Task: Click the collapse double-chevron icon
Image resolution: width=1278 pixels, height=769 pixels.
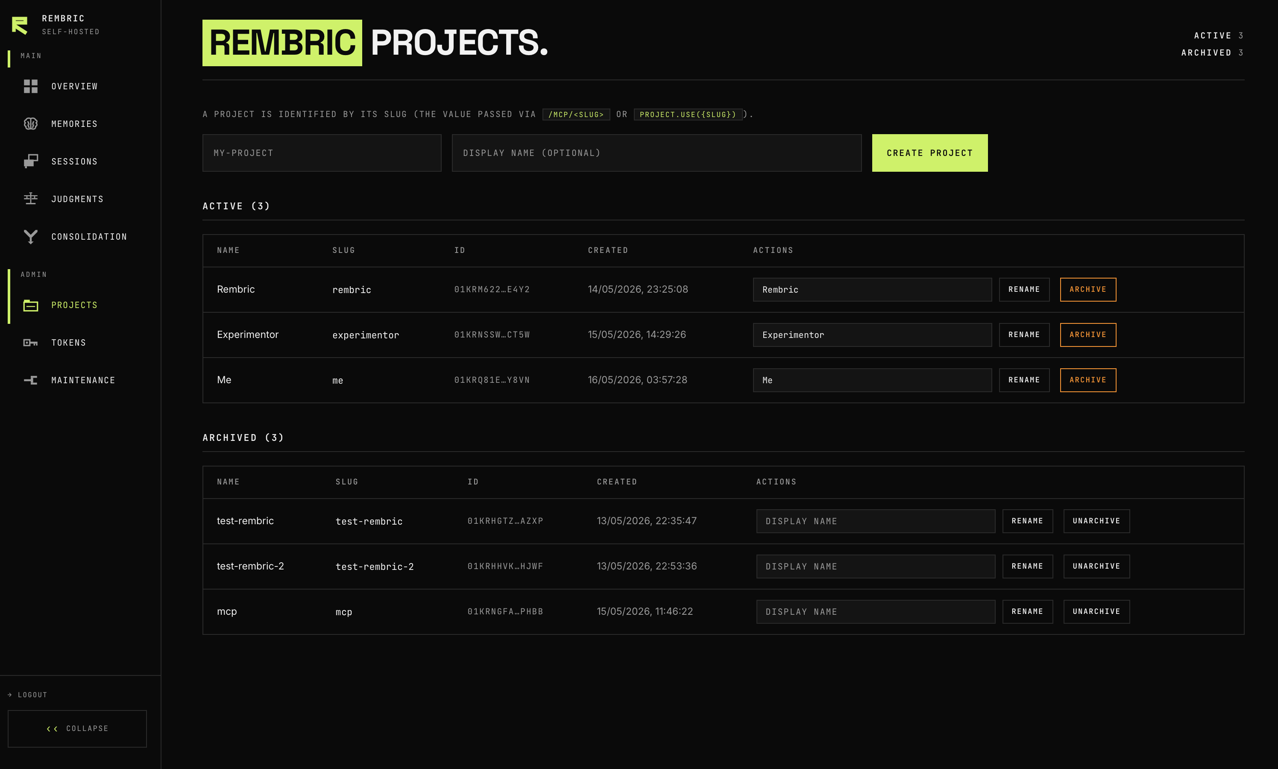Action: tap(52, 728)
